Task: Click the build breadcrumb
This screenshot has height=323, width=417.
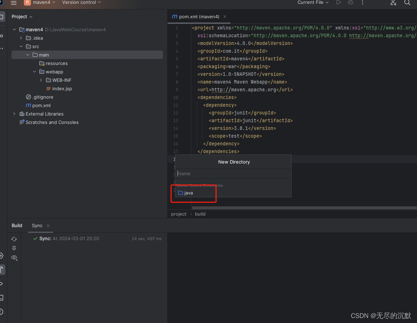Action: click(x=200, y=214)
